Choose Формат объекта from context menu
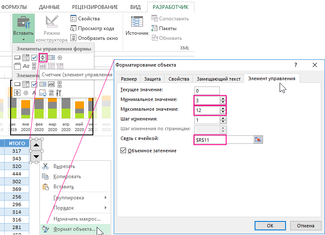Screen dimensions: 325x235 coord(74,229)
